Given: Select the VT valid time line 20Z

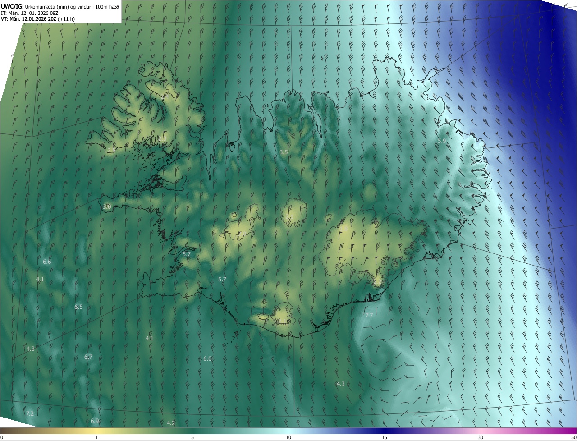Looking at the screenshot, I should pyautogui.click(x=37, y=19).
